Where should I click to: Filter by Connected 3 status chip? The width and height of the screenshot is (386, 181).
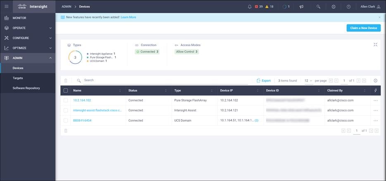pyautogui.click(x=147, y=52)
